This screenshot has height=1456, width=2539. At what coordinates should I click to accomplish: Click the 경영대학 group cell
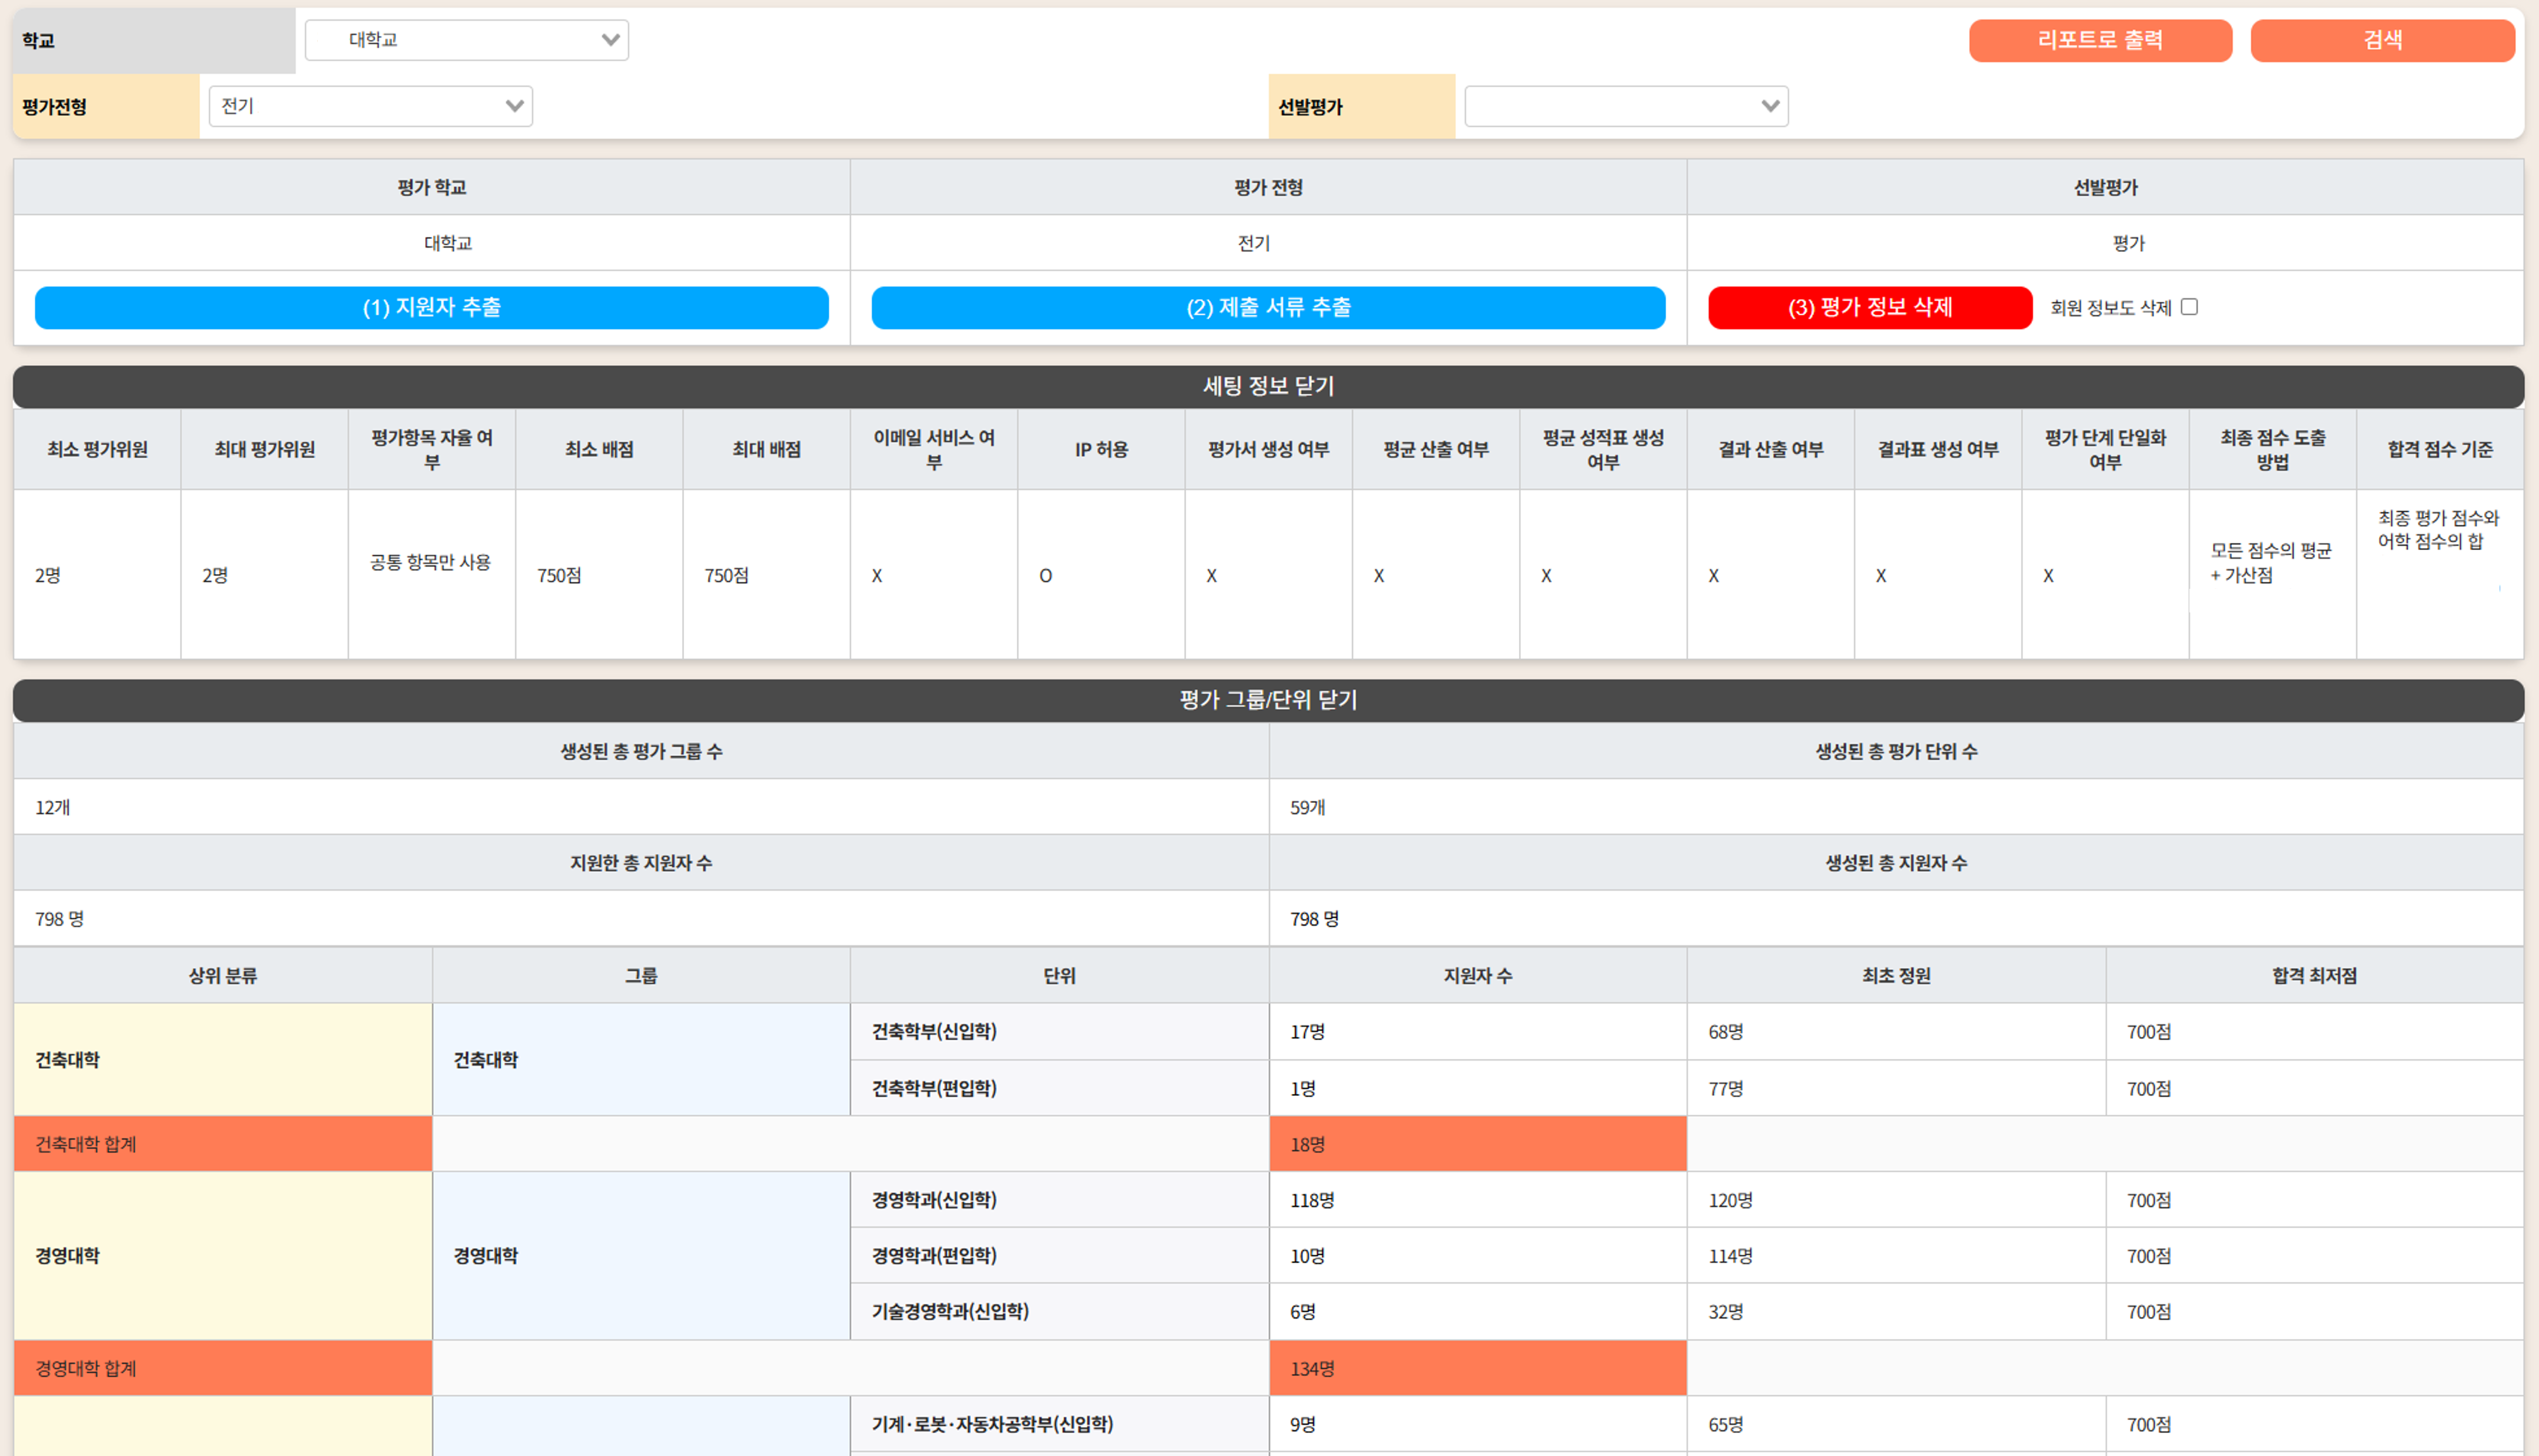640,1255
